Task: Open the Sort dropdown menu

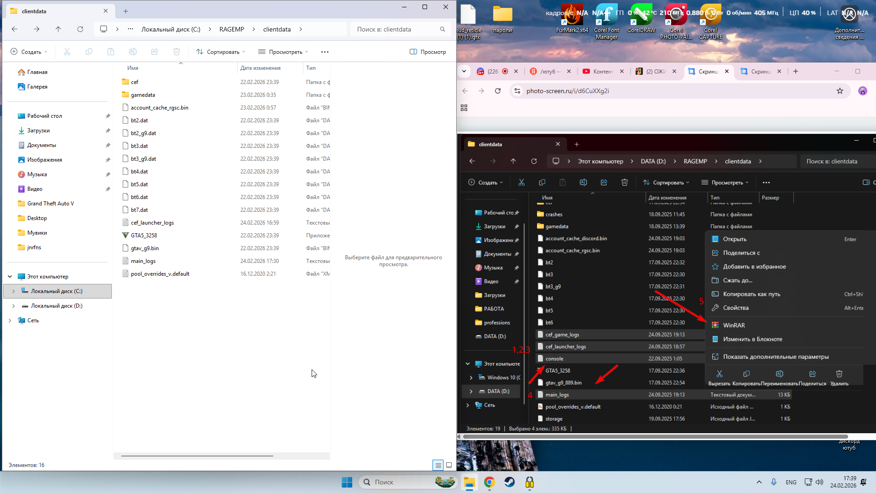Action: [x=221, y=52]
